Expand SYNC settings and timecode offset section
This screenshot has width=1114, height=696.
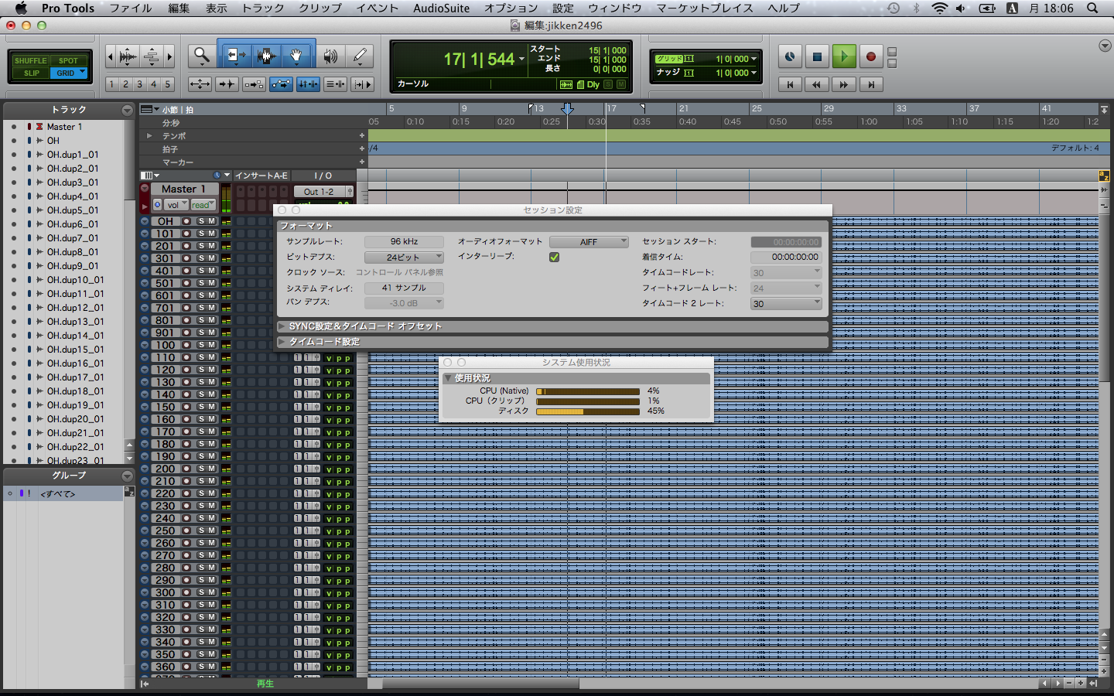pos(282,326)
